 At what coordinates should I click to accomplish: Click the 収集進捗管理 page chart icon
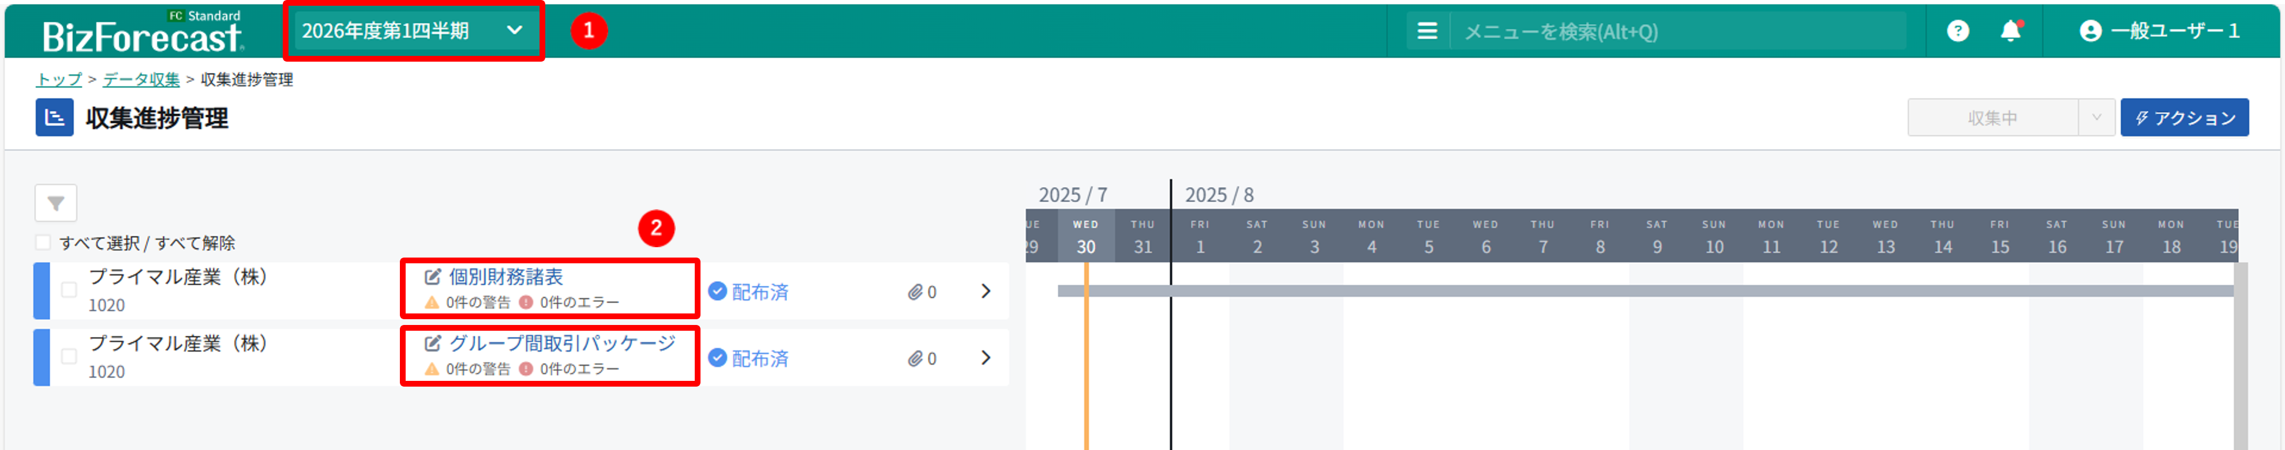54,118
